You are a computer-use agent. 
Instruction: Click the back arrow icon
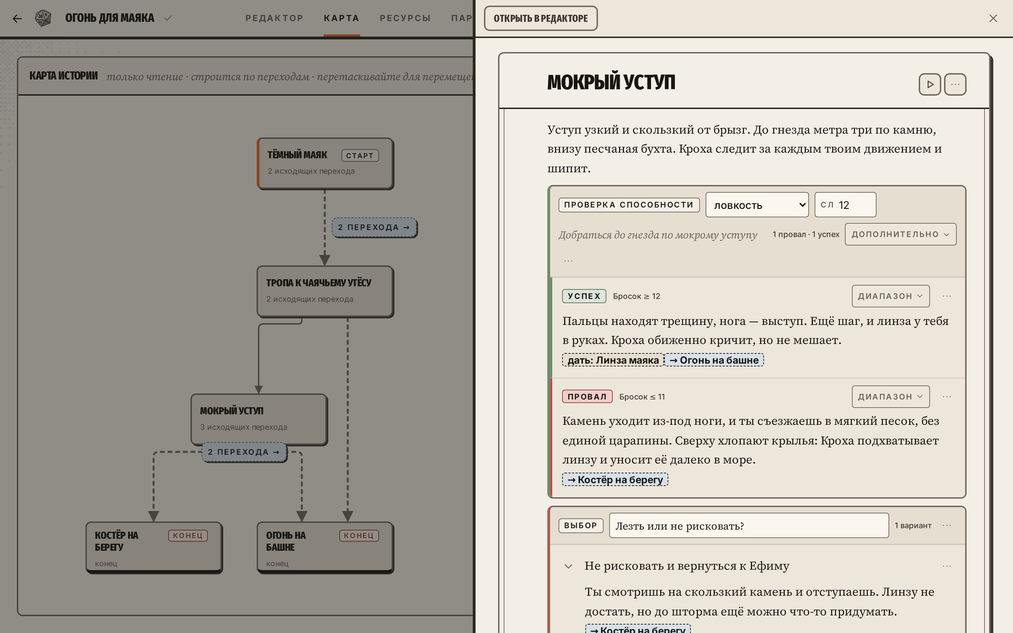tap(17, 18)
